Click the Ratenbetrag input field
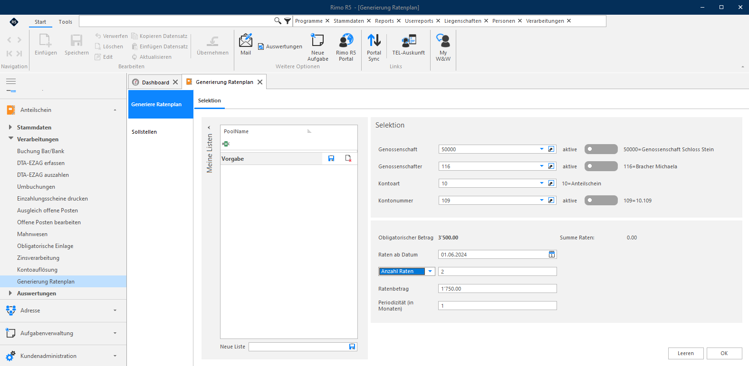 497,289
